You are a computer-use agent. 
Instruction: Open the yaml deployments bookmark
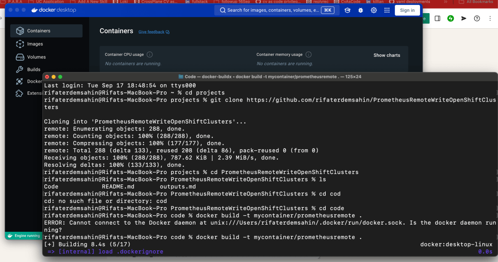[410, 1]
